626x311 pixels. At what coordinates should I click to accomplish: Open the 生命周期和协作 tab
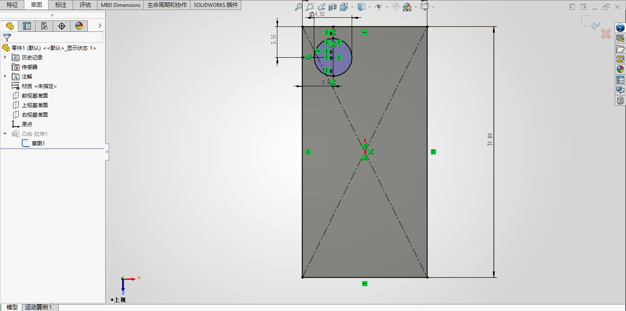pos(167,5)
